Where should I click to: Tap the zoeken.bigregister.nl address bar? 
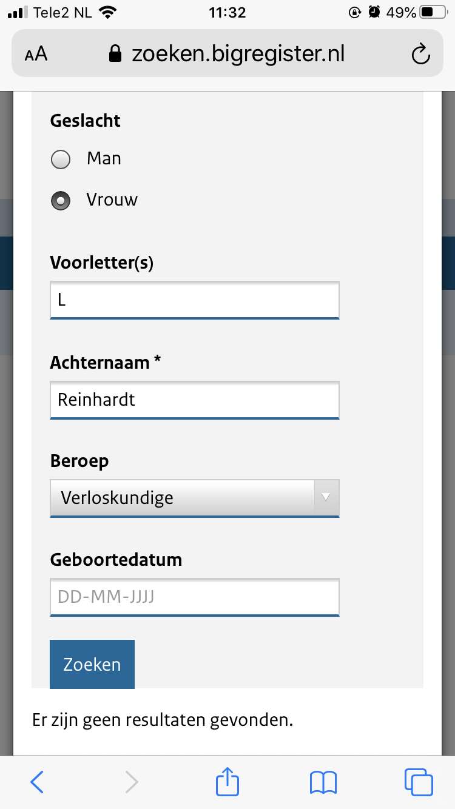(237, 55)
